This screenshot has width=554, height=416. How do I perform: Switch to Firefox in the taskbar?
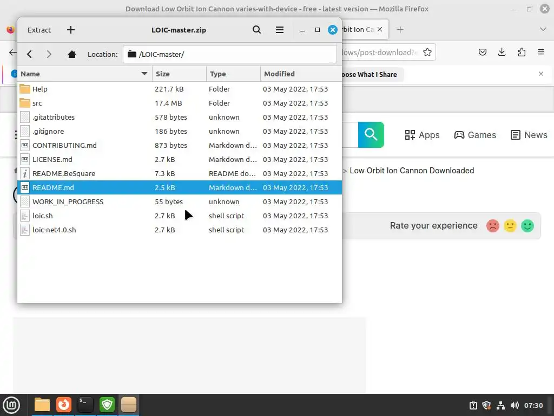[x=64, y=405]
